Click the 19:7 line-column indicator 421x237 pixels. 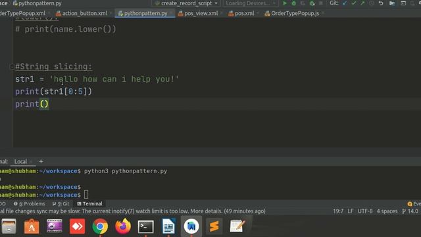[338, 211]
